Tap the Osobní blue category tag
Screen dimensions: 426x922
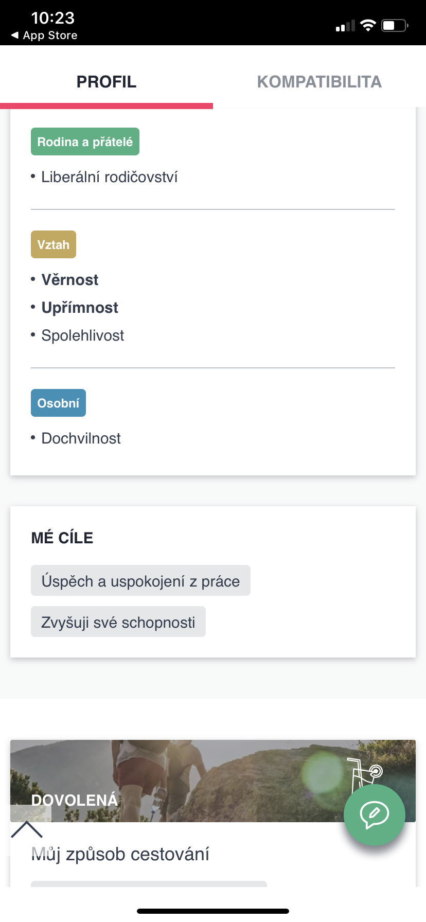pos(58,403)
